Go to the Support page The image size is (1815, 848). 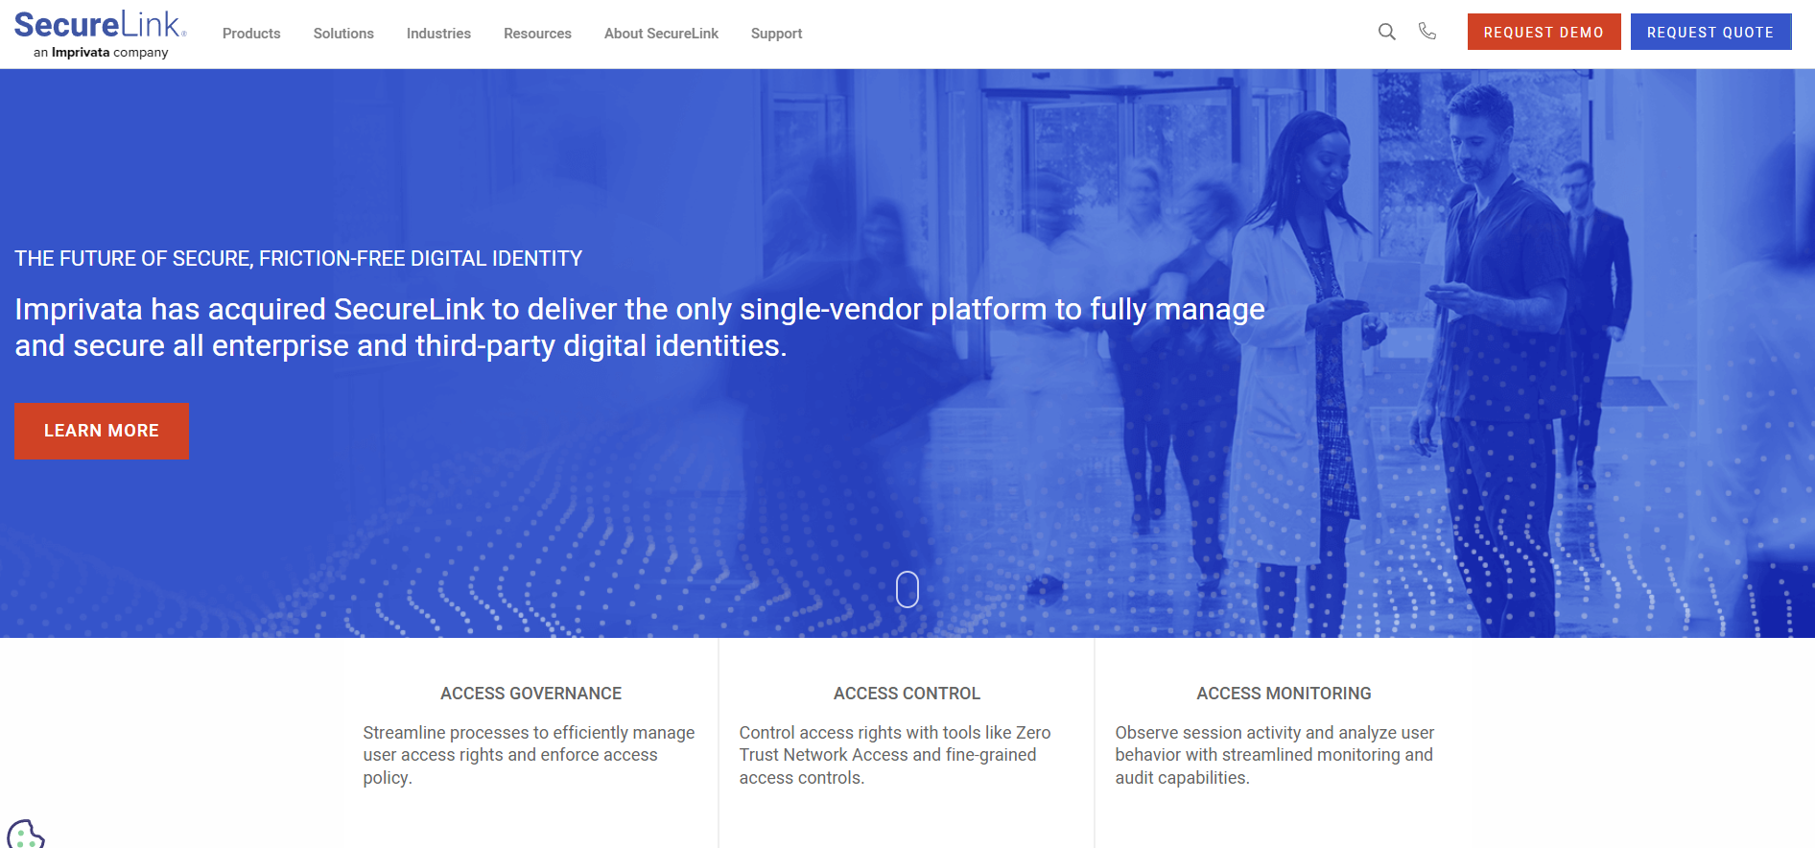coord(776,34)
